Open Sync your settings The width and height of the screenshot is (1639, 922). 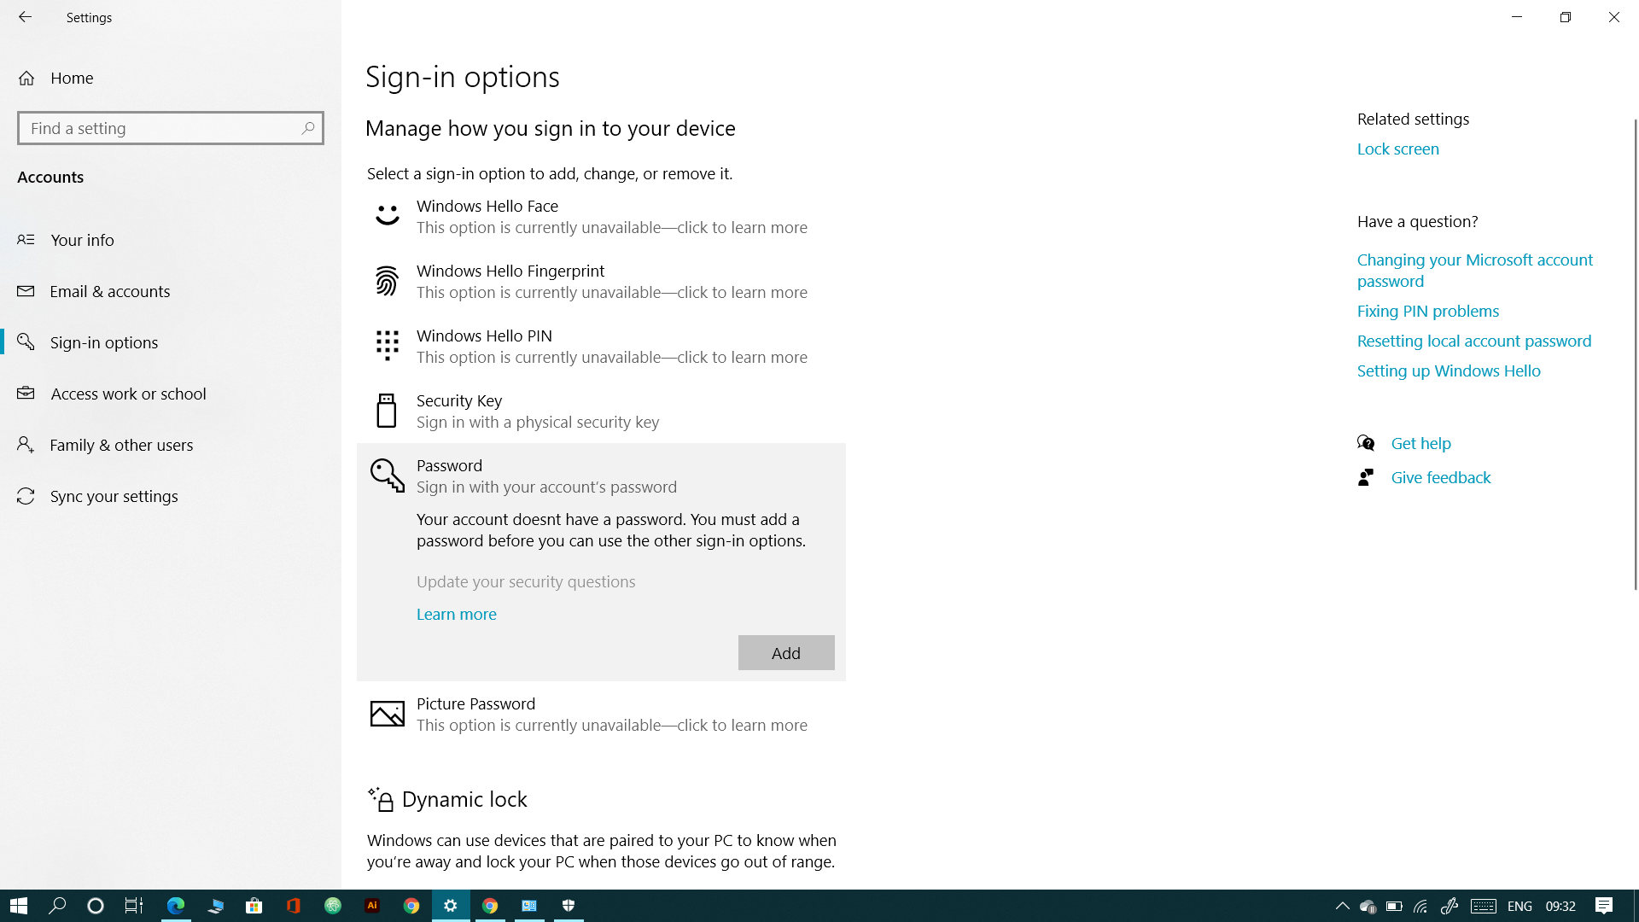point(171,496)
